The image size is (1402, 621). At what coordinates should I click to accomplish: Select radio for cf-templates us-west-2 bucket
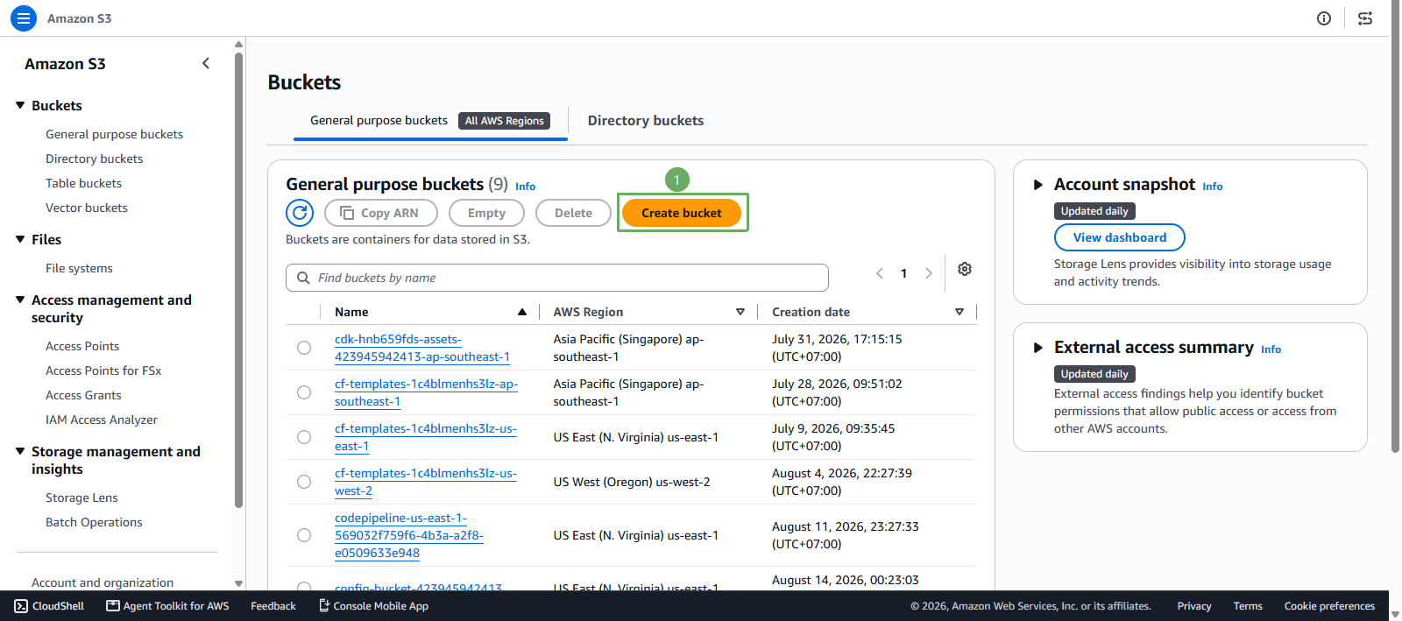(x=304, y=482)
